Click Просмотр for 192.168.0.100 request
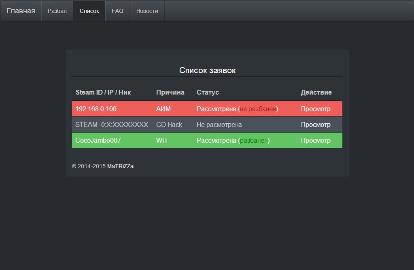This screenshot has width=414, height=270. (x=316, y=109)
